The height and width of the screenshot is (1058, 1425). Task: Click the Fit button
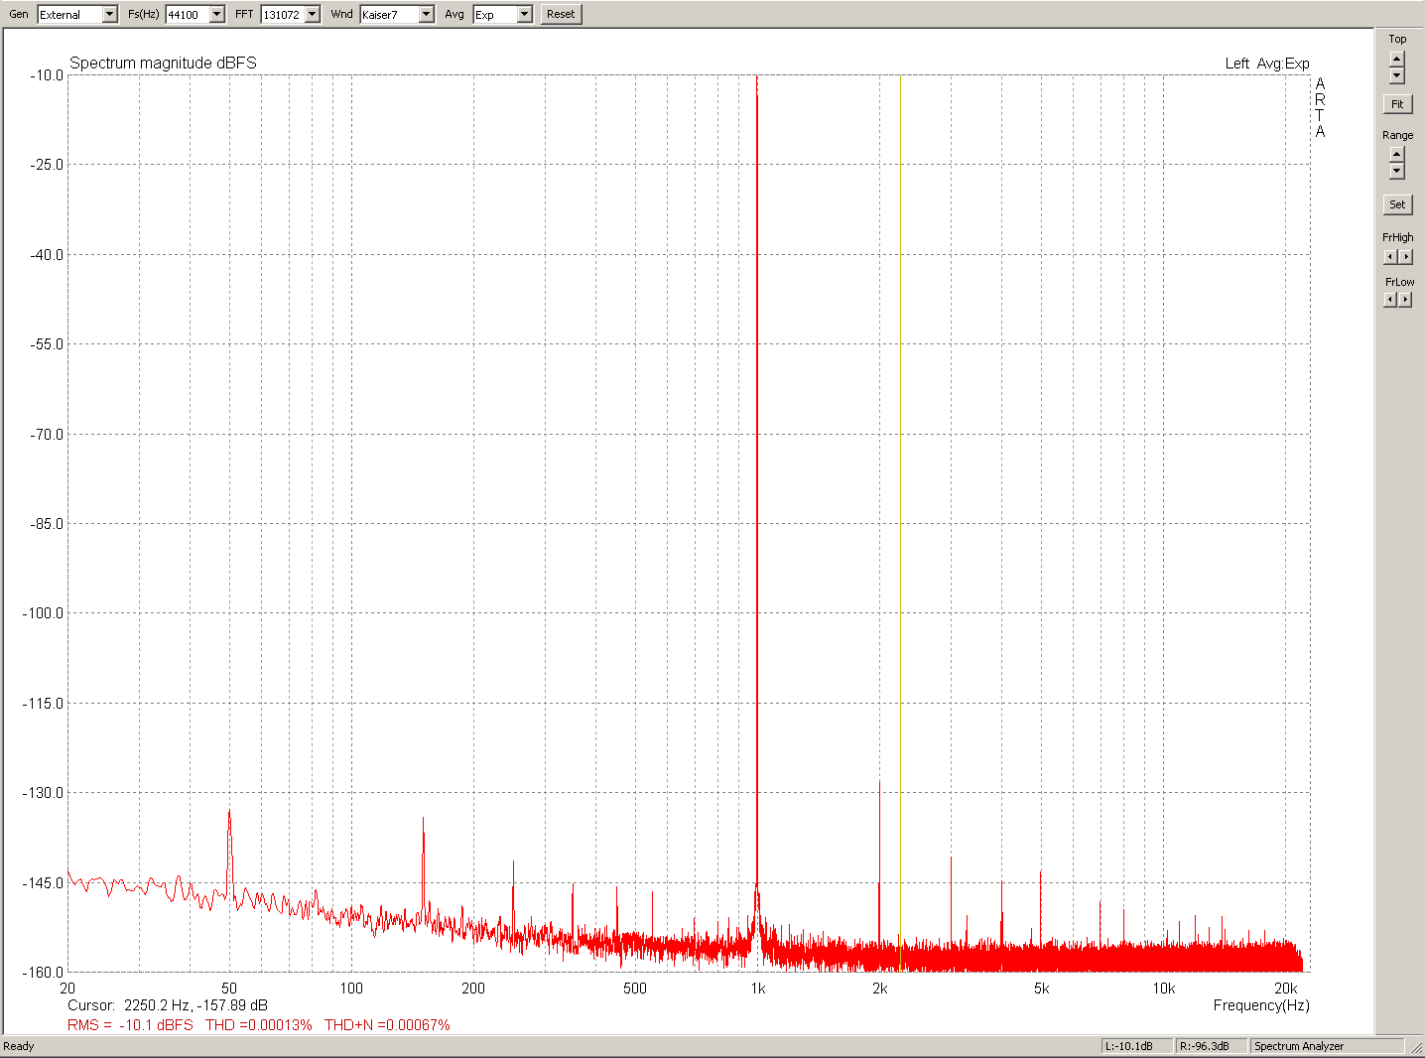1397,104
